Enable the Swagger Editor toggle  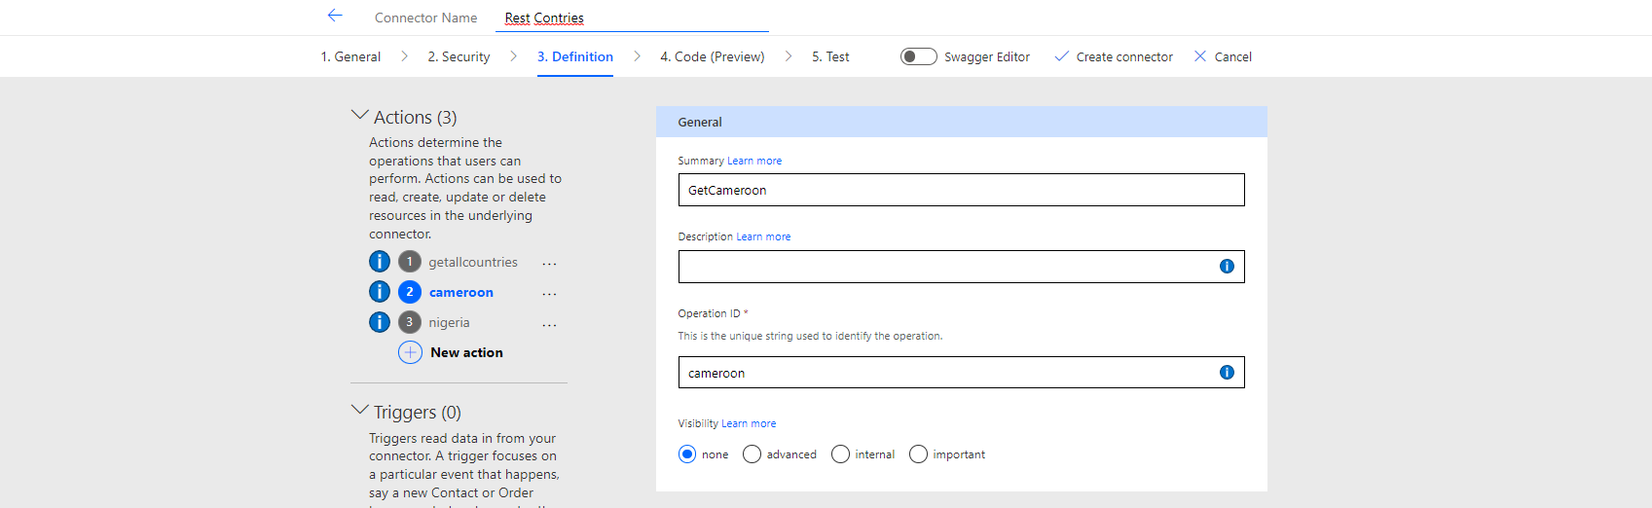(x=918, y=56)
